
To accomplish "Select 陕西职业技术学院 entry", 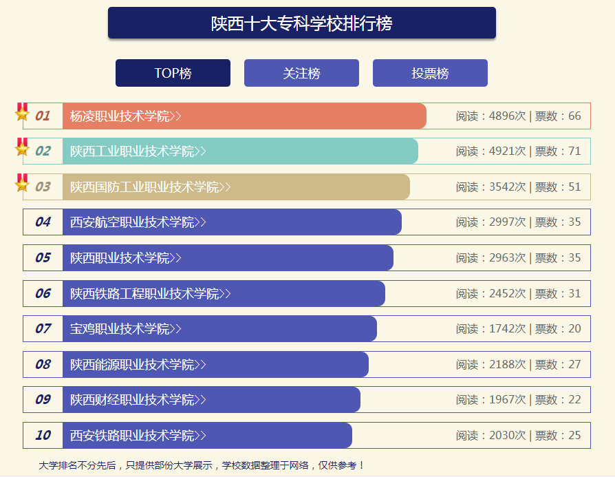I will click(x=125, y=258).
